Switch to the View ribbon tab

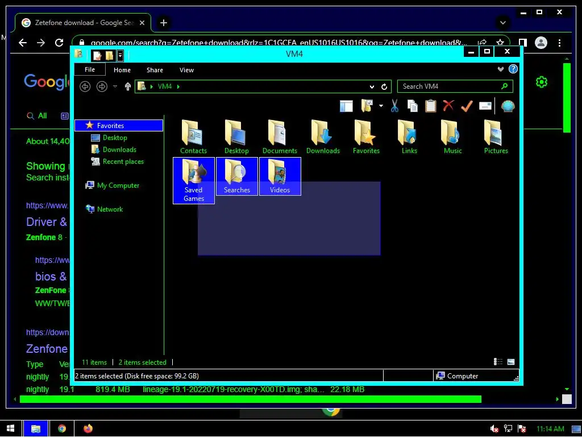pyautogui.click(x=186, y=70)
